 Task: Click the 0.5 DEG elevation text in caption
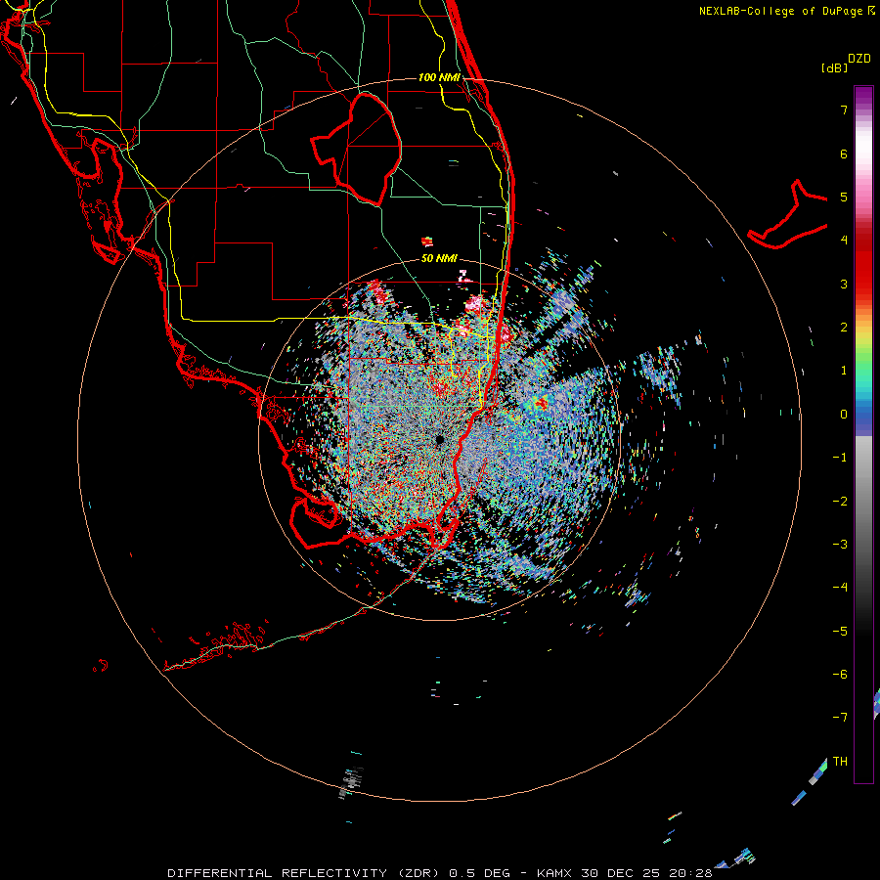point(480,873)
